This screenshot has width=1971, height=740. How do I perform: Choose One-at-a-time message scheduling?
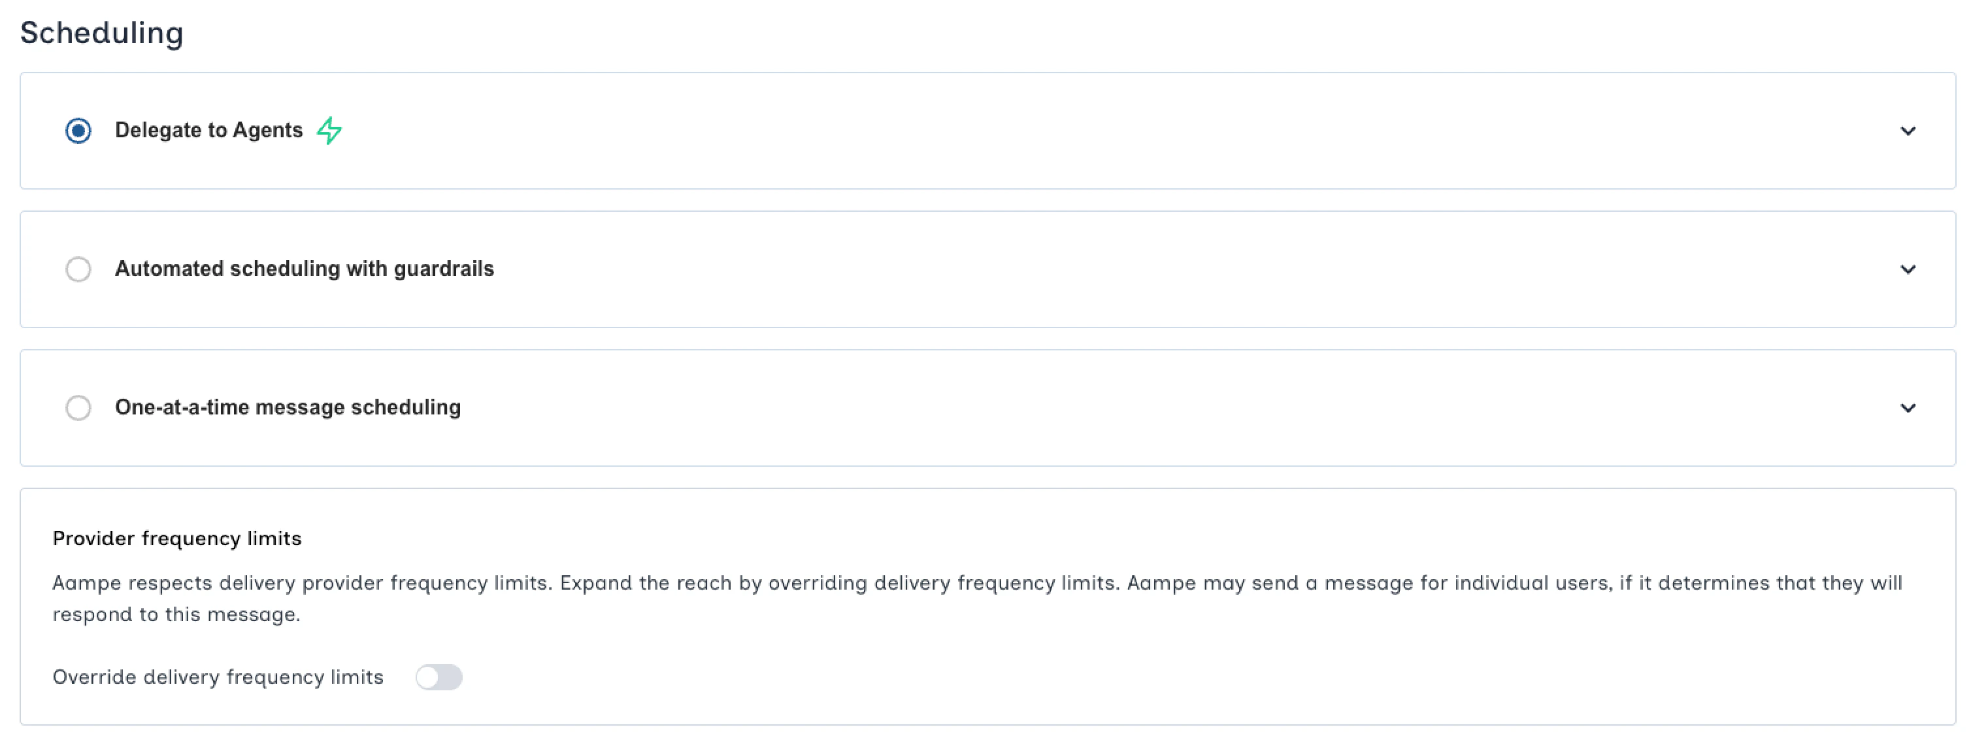78,408
